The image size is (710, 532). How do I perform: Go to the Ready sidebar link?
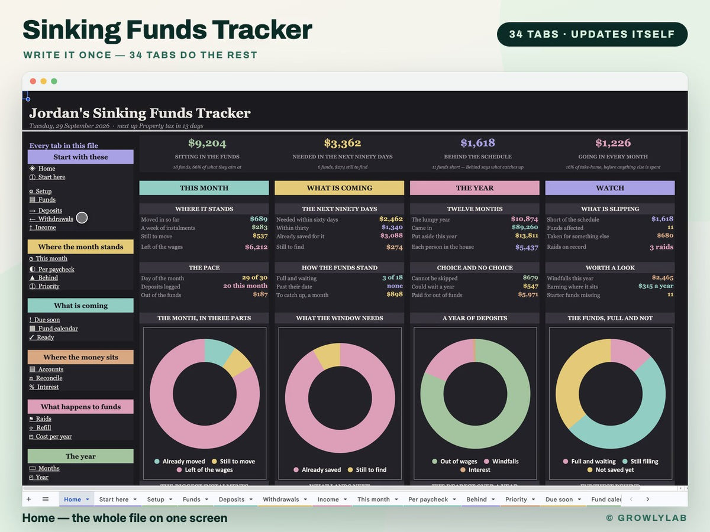tap(41, 337)
